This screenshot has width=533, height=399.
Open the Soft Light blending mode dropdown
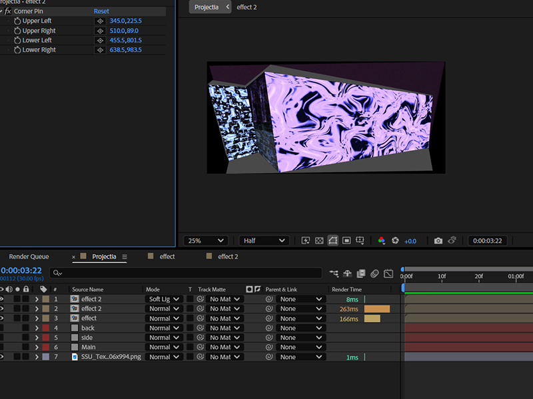164,299
